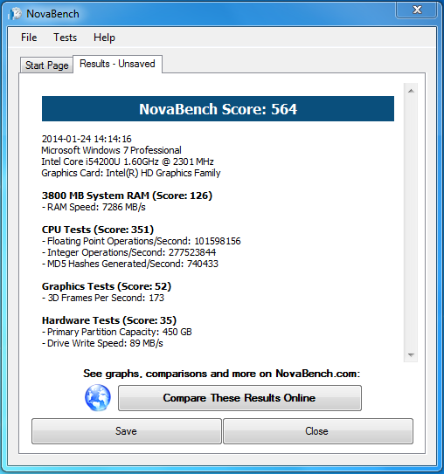Screen dimensions: 444x474
Task: Save the benchmark results
Action: tap(127, 431)
